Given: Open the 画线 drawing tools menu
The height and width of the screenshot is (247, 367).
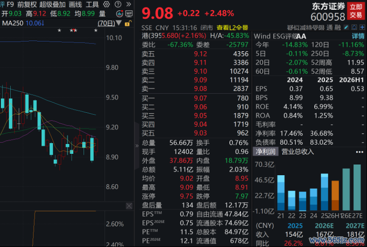Looking at the screenshot, I should coord(75,4).
